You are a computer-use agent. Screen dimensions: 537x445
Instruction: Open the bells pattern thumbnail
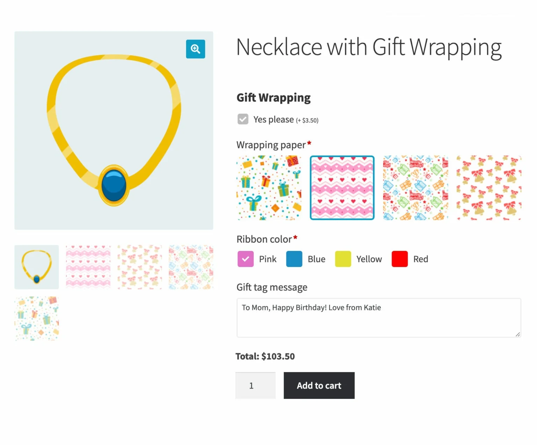click(x=139, y=267)
